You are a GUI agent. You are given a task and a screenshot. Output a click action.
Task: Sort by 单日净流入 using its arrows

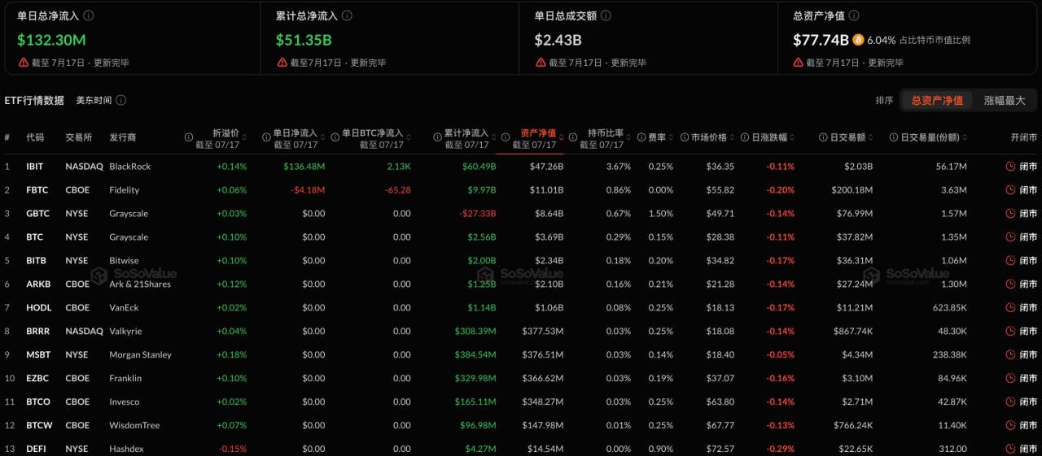(322, 137)
